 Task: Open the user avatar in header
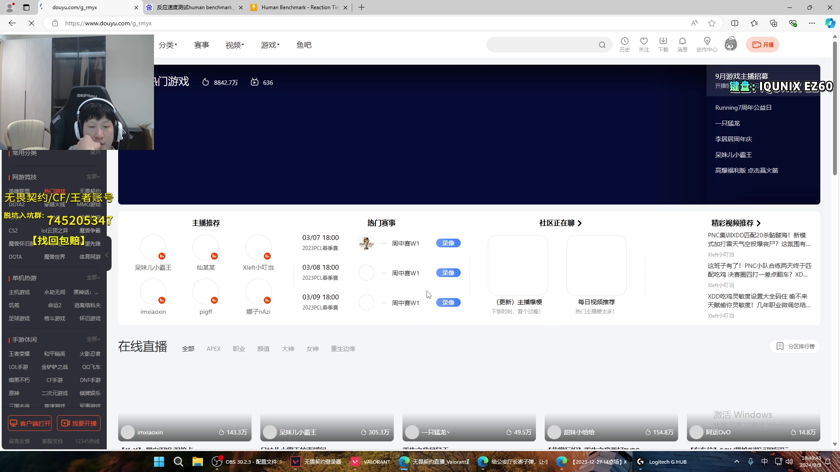[x=730, y=44]
